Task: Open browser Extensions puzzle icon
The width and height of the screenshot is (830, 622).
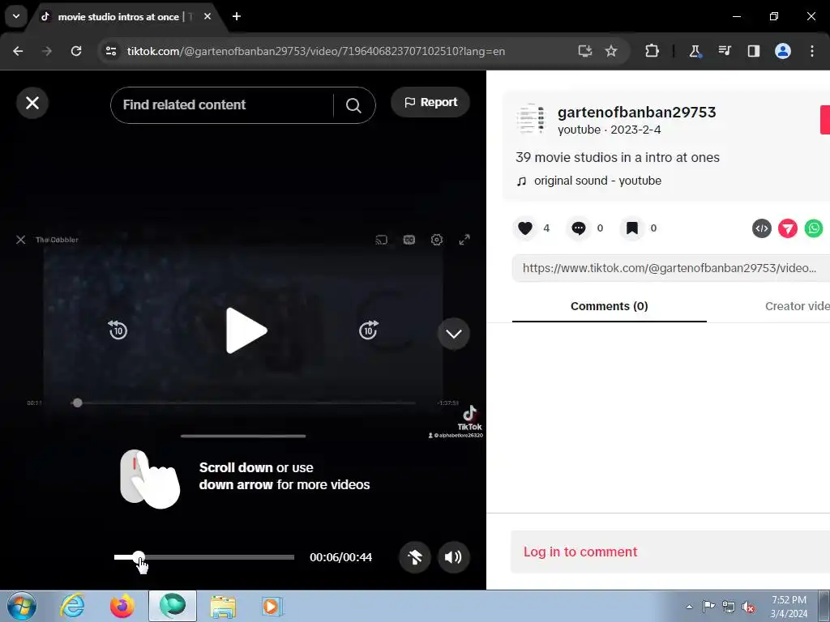Action: coord(652,51)
